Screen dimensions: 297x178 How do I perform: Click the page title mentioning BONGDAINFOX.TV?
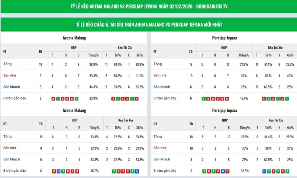click(x=149, y=7)
